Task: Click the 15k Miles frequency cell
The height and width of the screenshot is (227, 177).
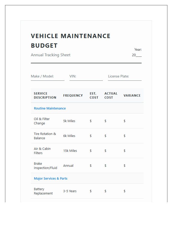Action: 73,151
